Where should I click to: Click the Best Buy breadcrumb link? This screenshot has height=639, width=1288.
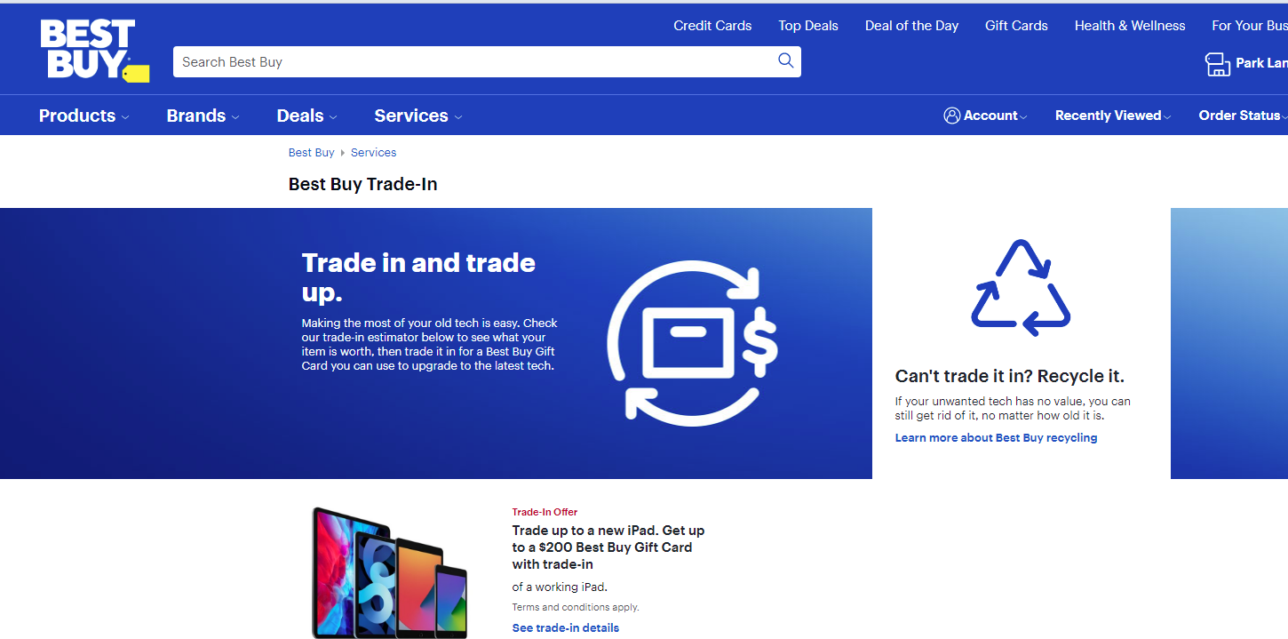(x=311, y=153)
